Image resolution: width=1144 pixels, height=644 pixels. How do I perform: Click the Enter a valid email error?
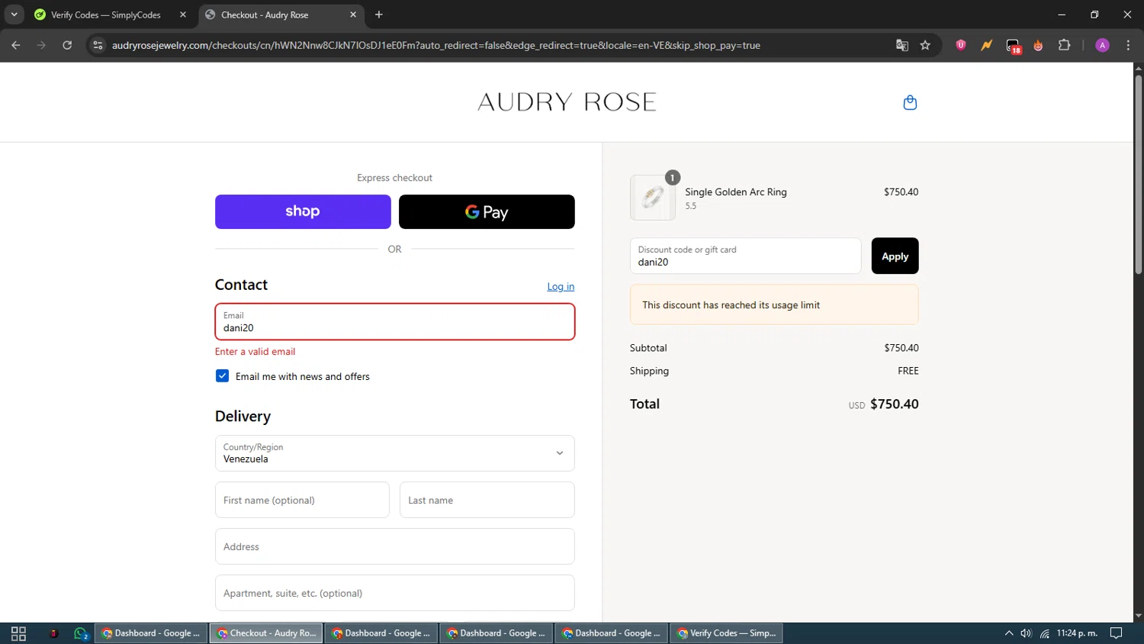pyautogui.click(x=255, y=352)
